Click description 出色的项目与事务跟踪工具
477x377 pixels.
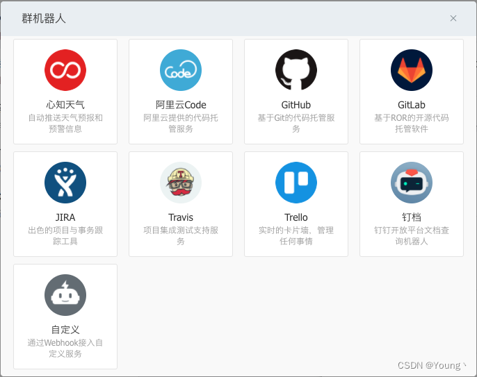click(65, 236)
